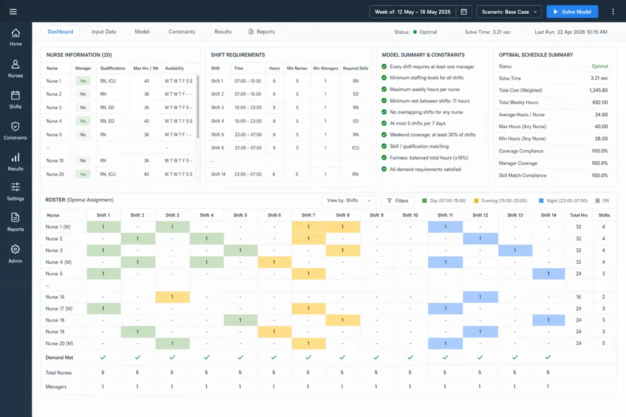Click the green Day shift legend swatch
626x417 pixels.
coord(424,200)
